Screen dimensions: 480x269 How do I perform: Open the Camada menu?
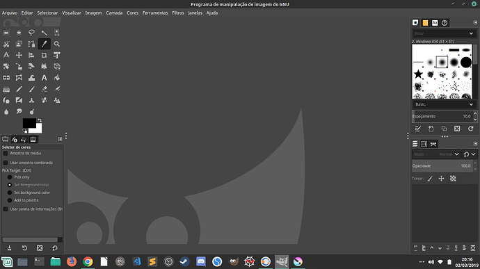pyautogui.click(x=114, y=13)
